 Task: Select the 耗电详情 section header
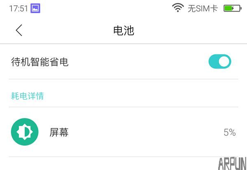[x=27, y=96]
